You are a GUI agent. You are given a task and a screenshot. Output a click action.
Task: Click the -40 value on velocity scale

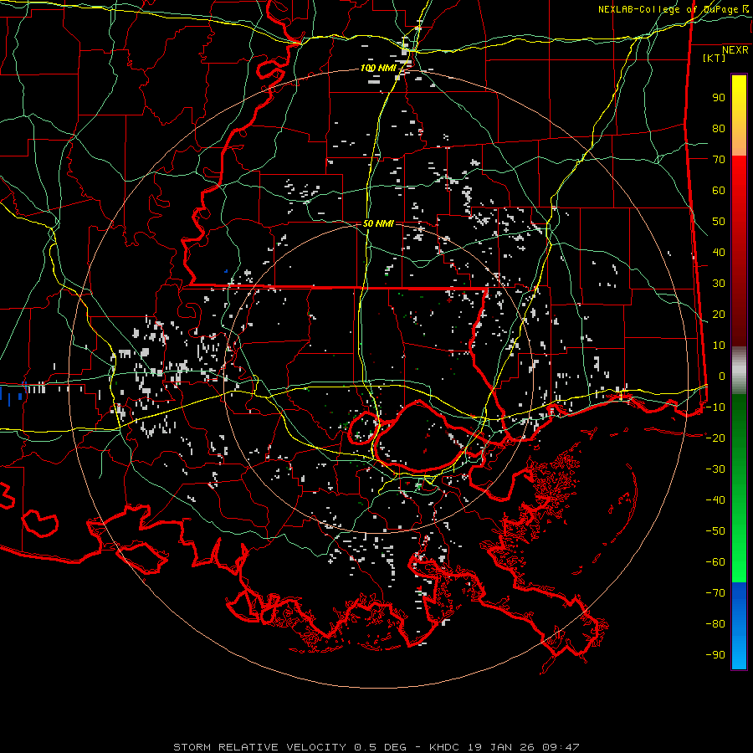(x=715, y=500)
